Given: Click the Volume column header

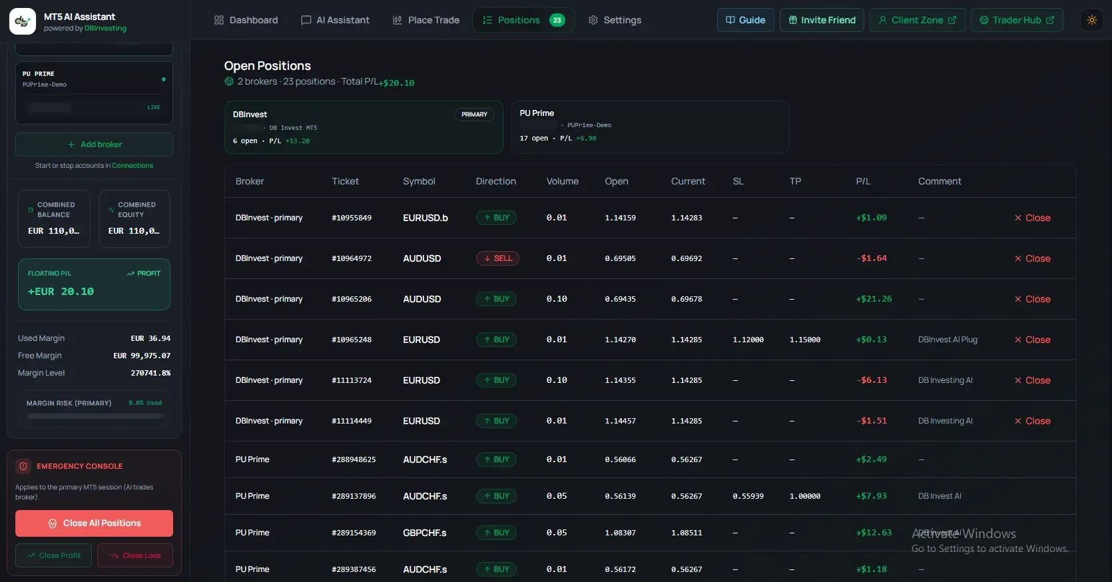Looking at the screenshot, I should pyautogui.click(x=562, y=181).
